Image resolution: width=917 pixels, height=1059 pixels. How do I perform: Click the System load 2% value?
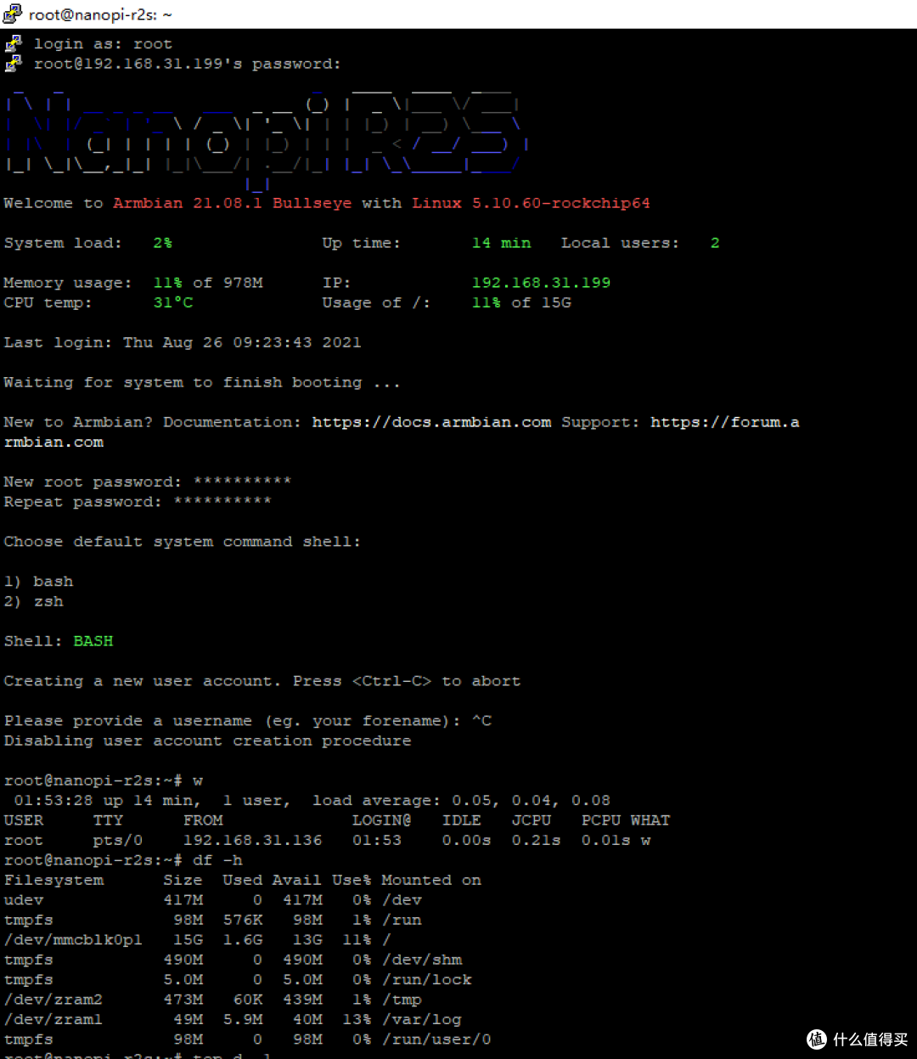click(x=162, y=243)
